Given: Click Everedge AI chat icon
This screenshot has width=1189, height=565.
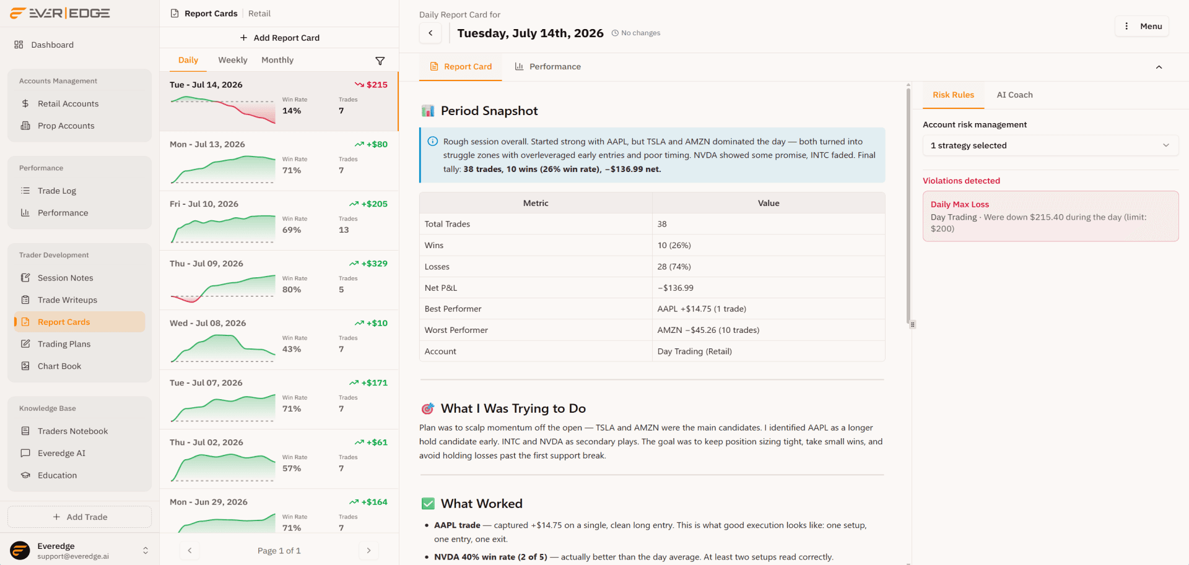Looking at the screenshot, I should click(25, 454).
